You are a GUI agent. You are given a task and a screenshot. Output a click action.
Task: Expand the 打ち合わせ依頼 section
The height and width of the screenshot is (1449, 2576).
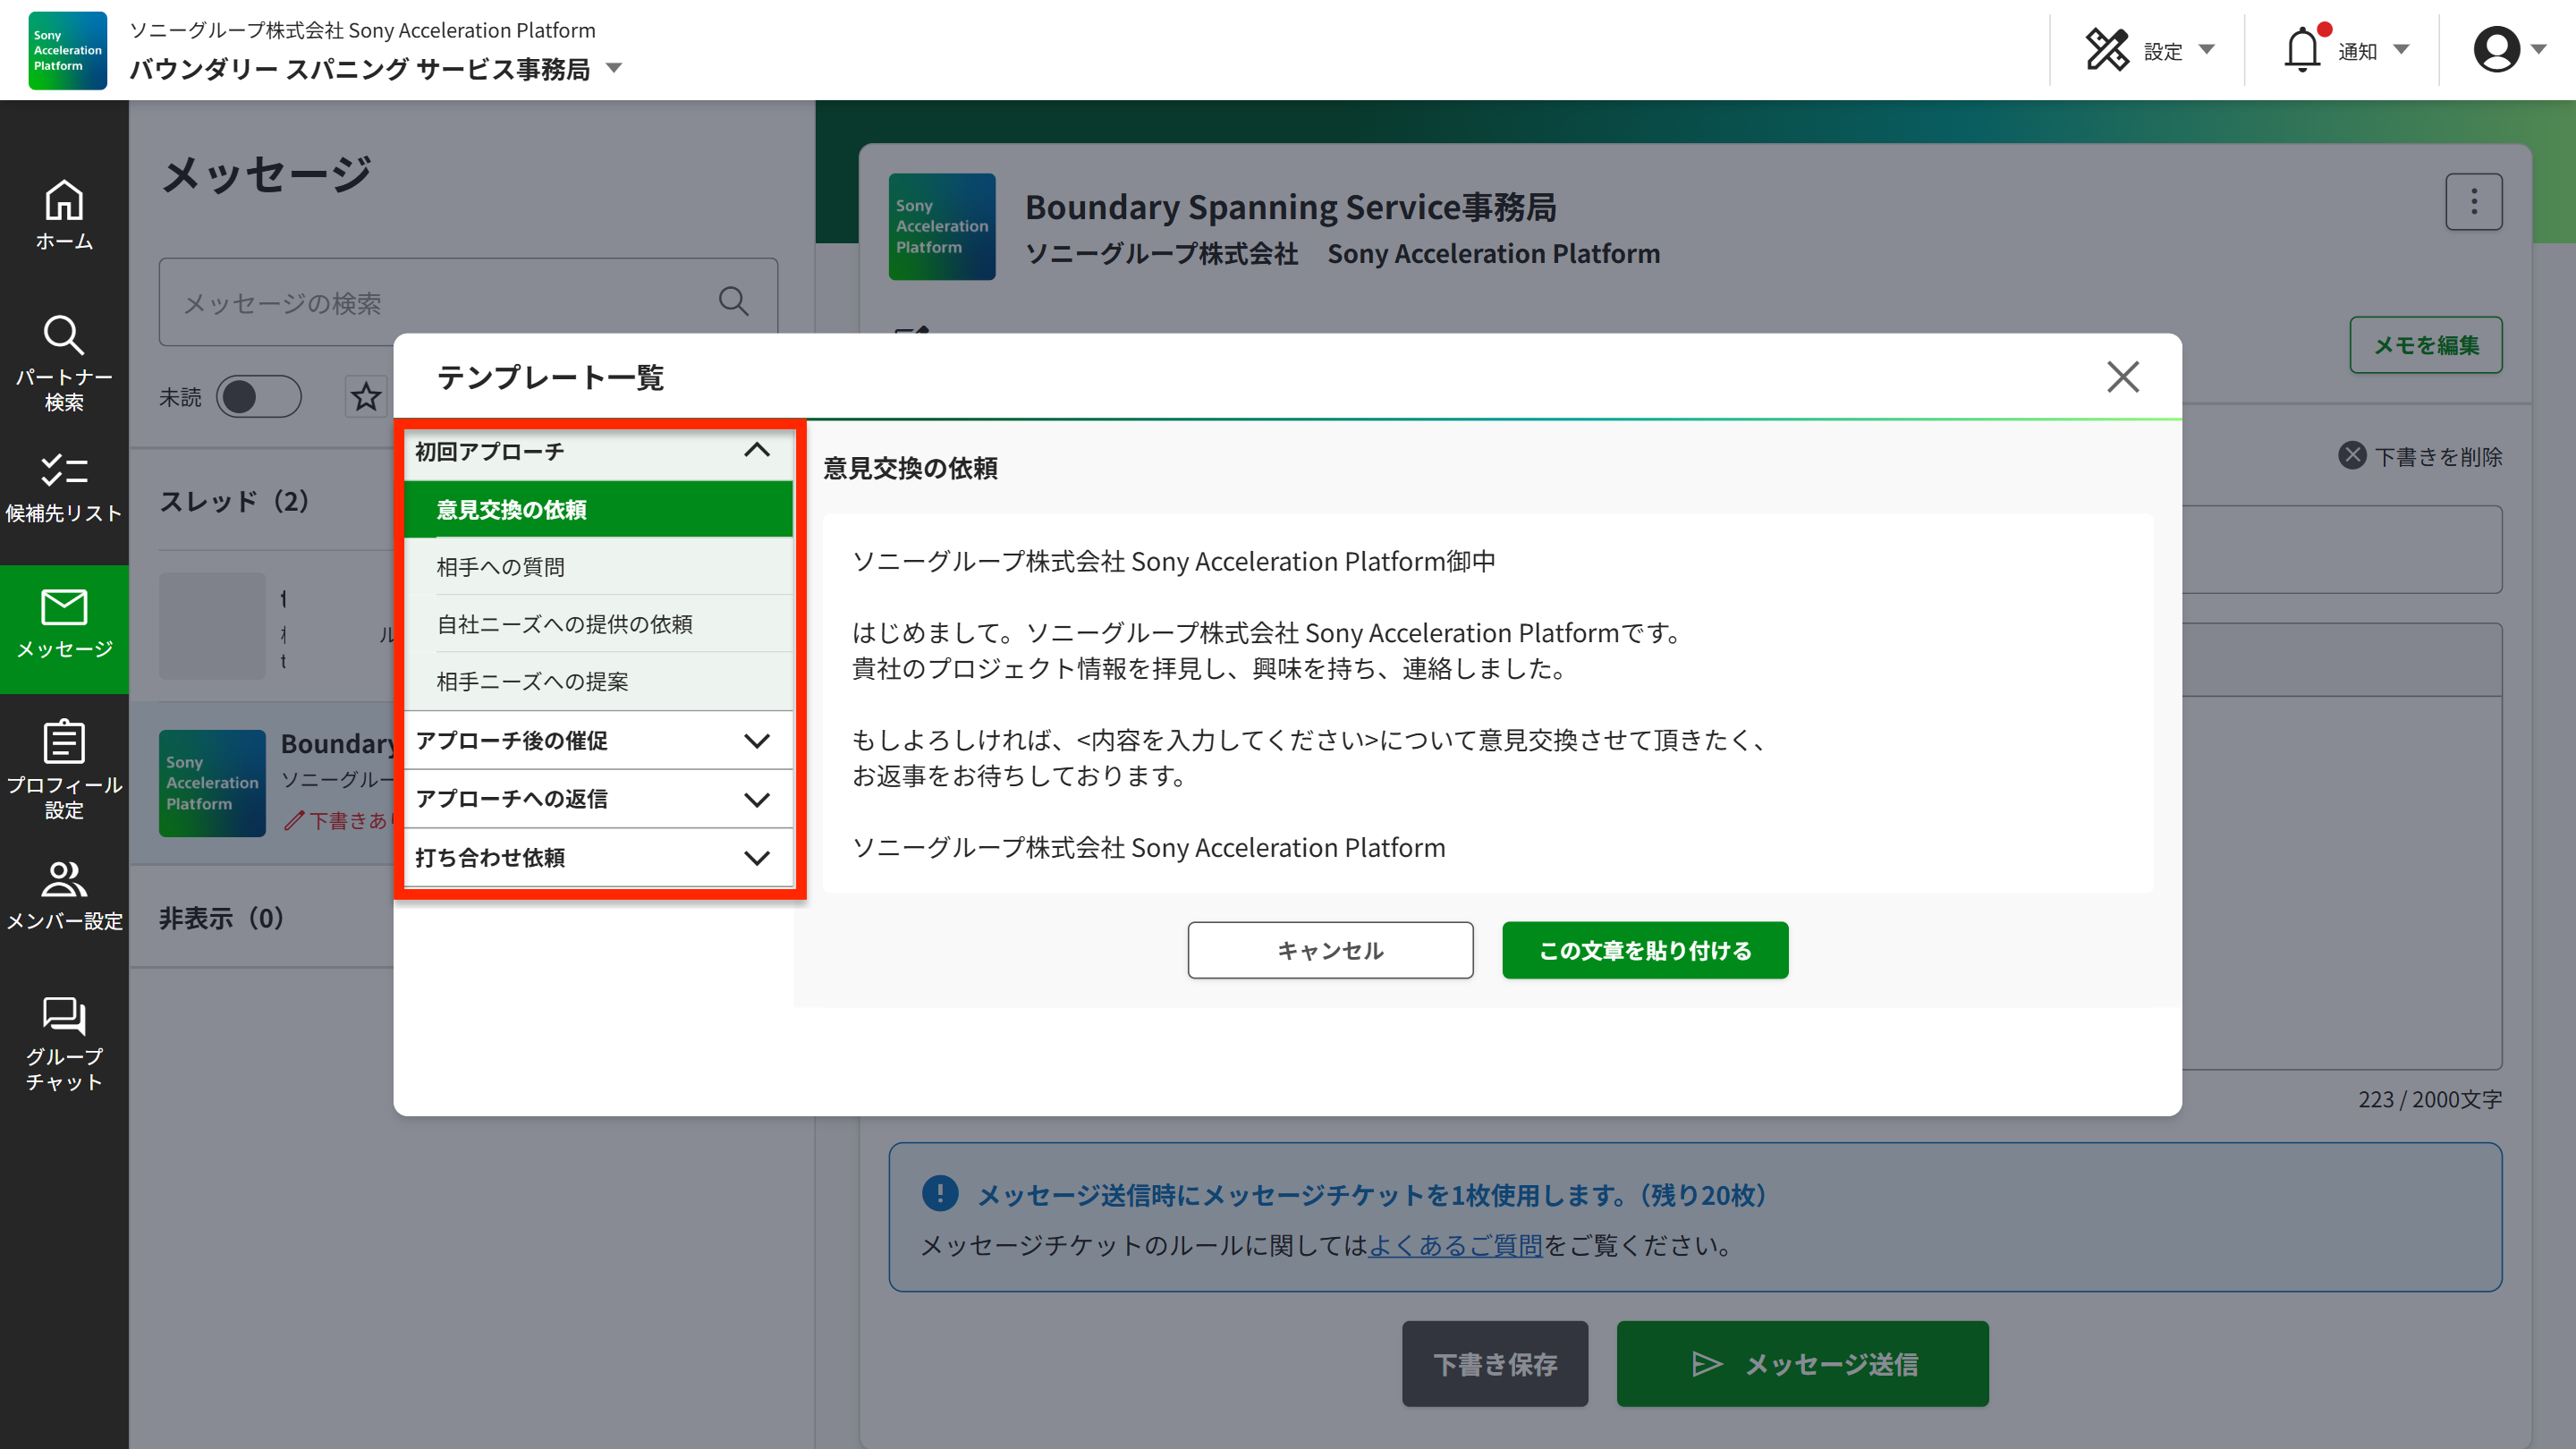pos(757,858)
